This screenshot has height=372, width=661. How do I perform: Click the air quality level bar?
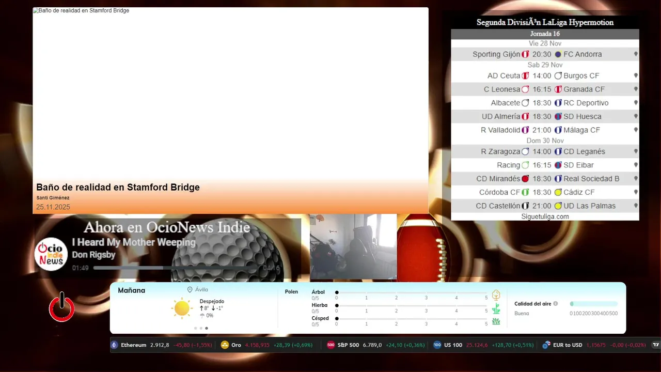pos(593,304)
